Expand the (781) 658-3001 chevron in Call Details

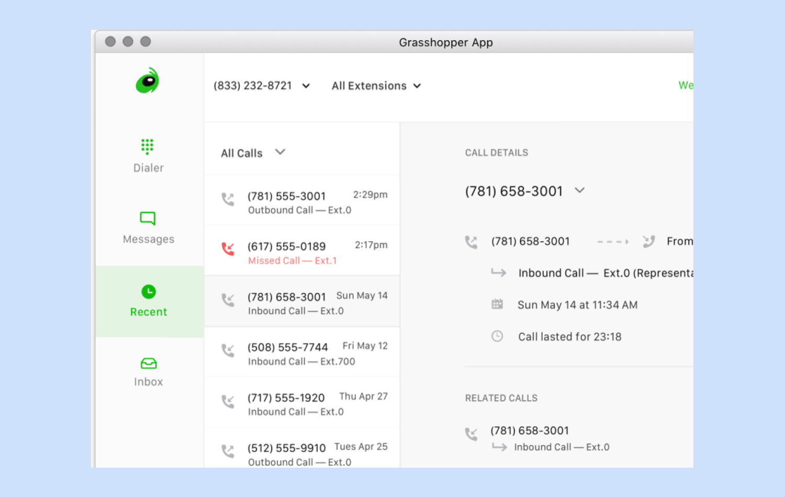580,190
